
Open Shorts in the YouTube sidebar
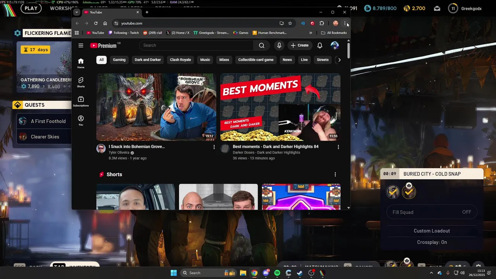(81, 82)
